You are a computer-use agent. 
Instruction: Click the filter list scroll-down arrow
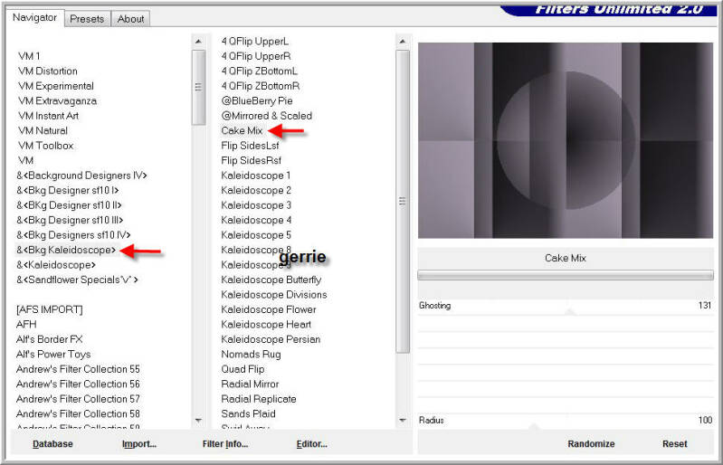pyautogui.click(x=402, y=421)
